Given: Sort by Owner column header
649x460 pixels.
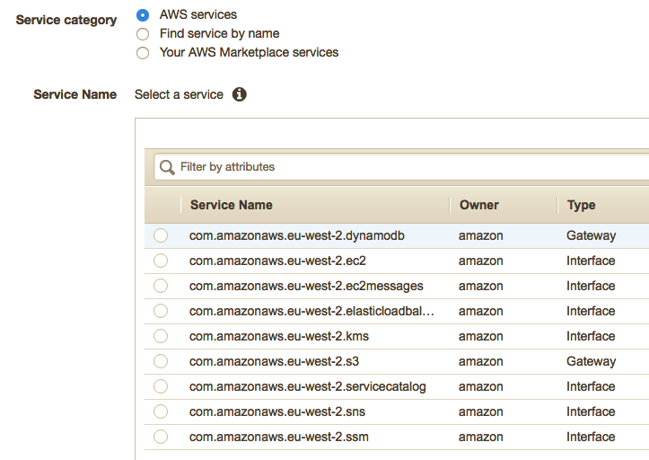Looking at the screenshot, I should tap(478, 205).
